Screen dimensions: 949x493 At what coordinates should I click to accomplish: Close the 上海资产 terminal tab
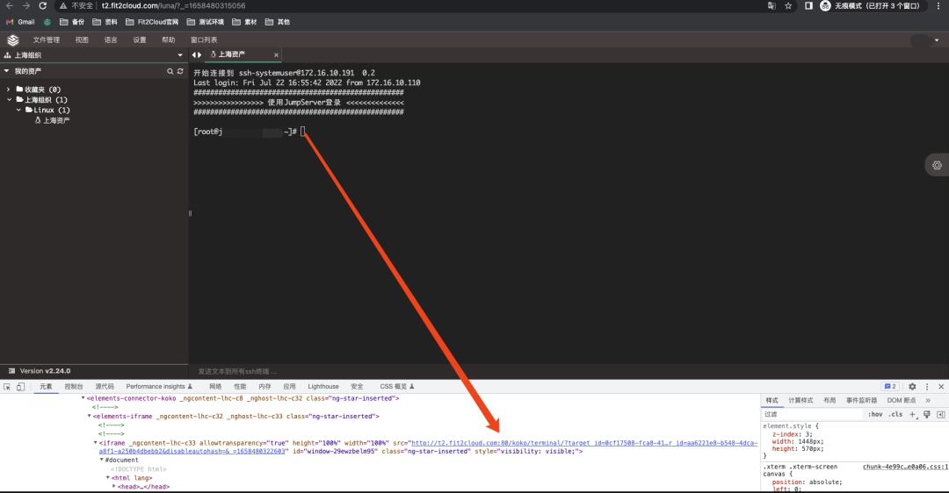276,55
